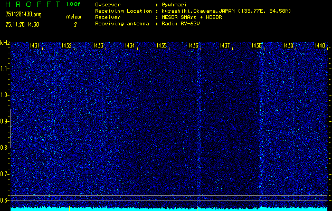Click the HROFFT title text

pos(33,4)
